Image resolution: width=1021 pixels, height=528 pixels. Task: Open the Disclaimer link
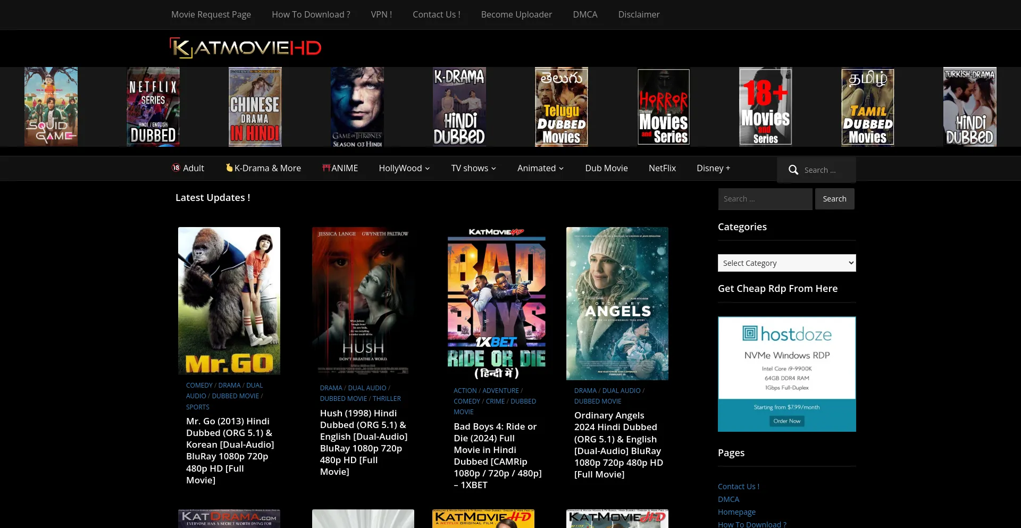click(x=639, y=14)
